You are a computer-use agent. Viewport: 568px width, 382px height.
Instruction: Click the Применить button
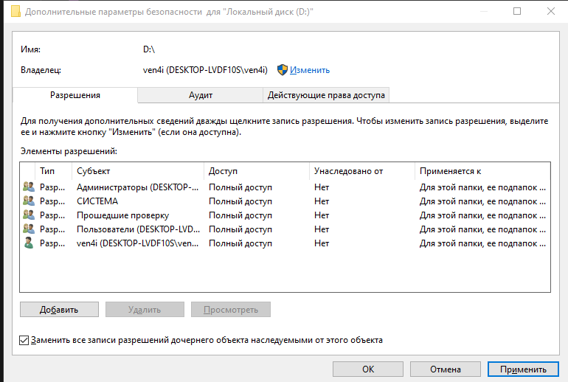click(x=523, y=369)
